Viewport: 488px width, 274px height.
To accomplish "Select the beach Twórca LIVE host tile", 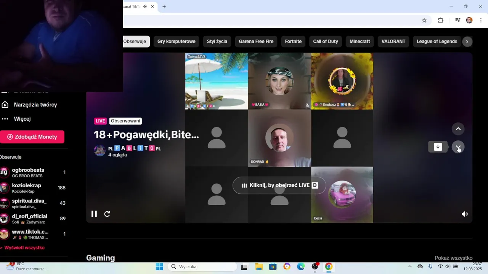I will click(217, 81).
